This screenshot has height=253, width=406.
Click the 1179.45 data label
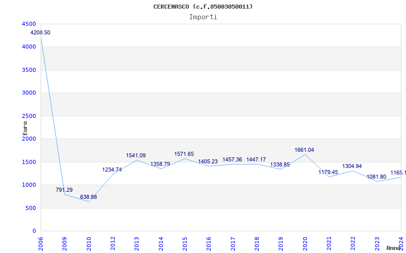(x=328, y=172)
